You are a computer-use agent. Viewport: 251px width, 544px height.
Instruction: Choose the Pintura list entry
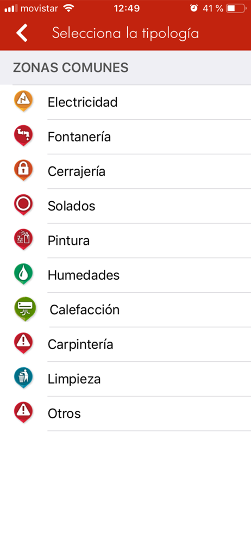click(x=125, y=241)
